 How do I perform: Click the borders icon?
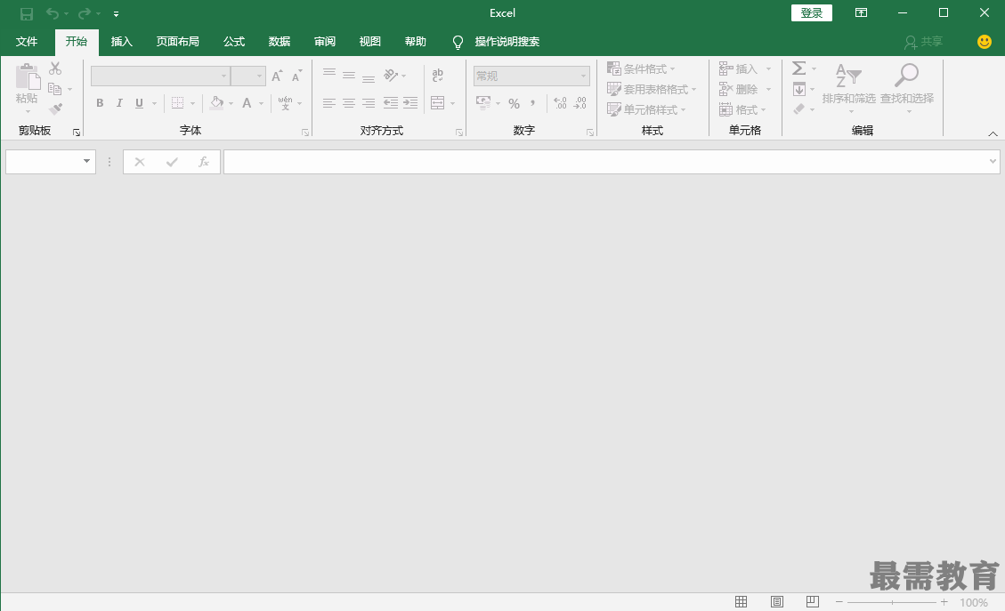[177, 103]
